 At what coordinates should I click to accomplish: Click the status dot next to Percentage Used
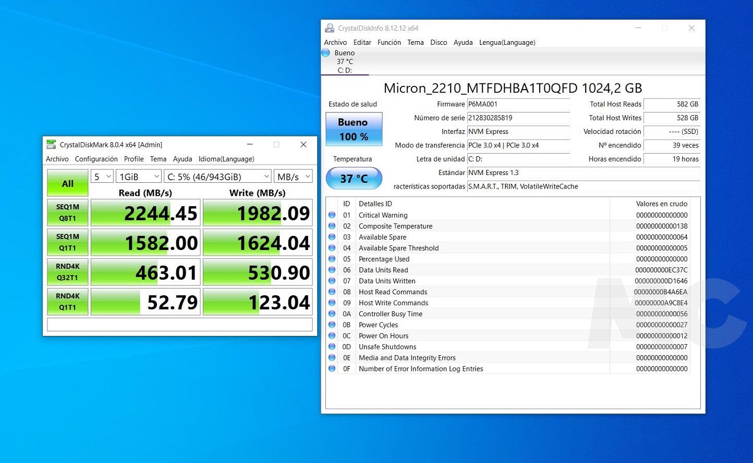tap(332, 259)
